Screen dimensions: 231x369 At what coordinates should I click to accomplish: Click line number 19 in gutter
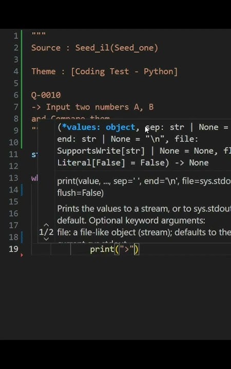click(13, 249)
